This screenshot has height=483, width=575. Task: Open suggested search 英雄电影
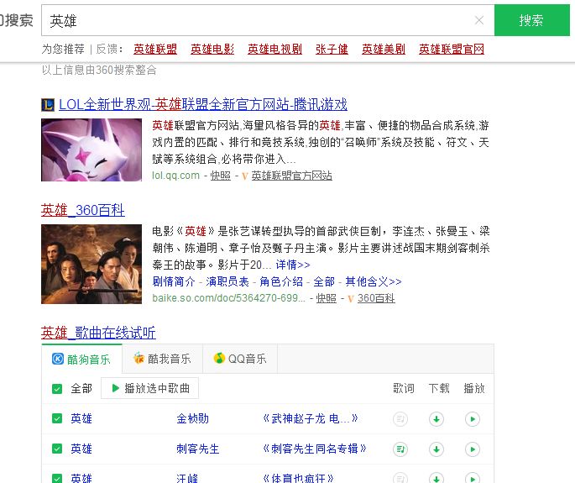212,49
